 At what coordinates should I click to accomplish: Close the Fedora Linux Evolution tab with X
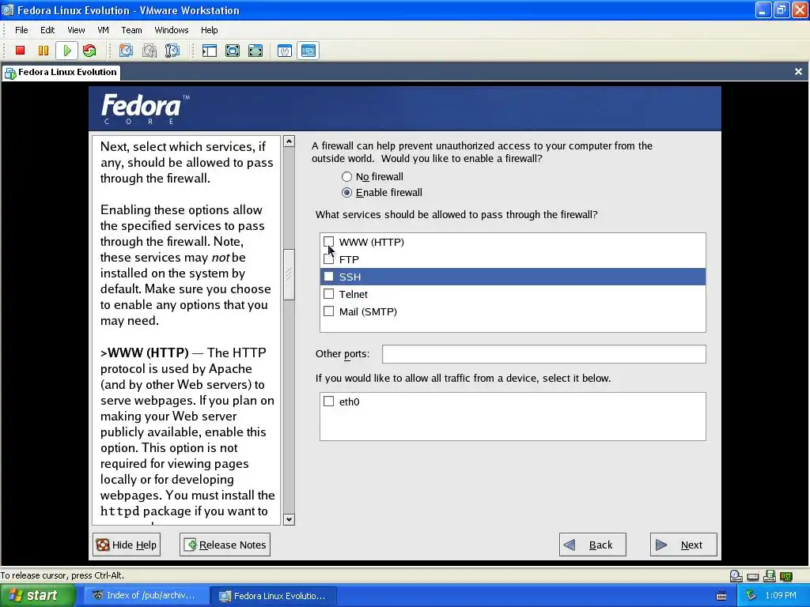click(798, 72)
